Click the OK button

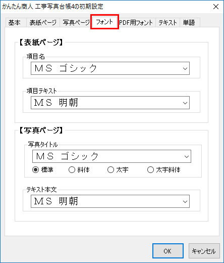168,251
